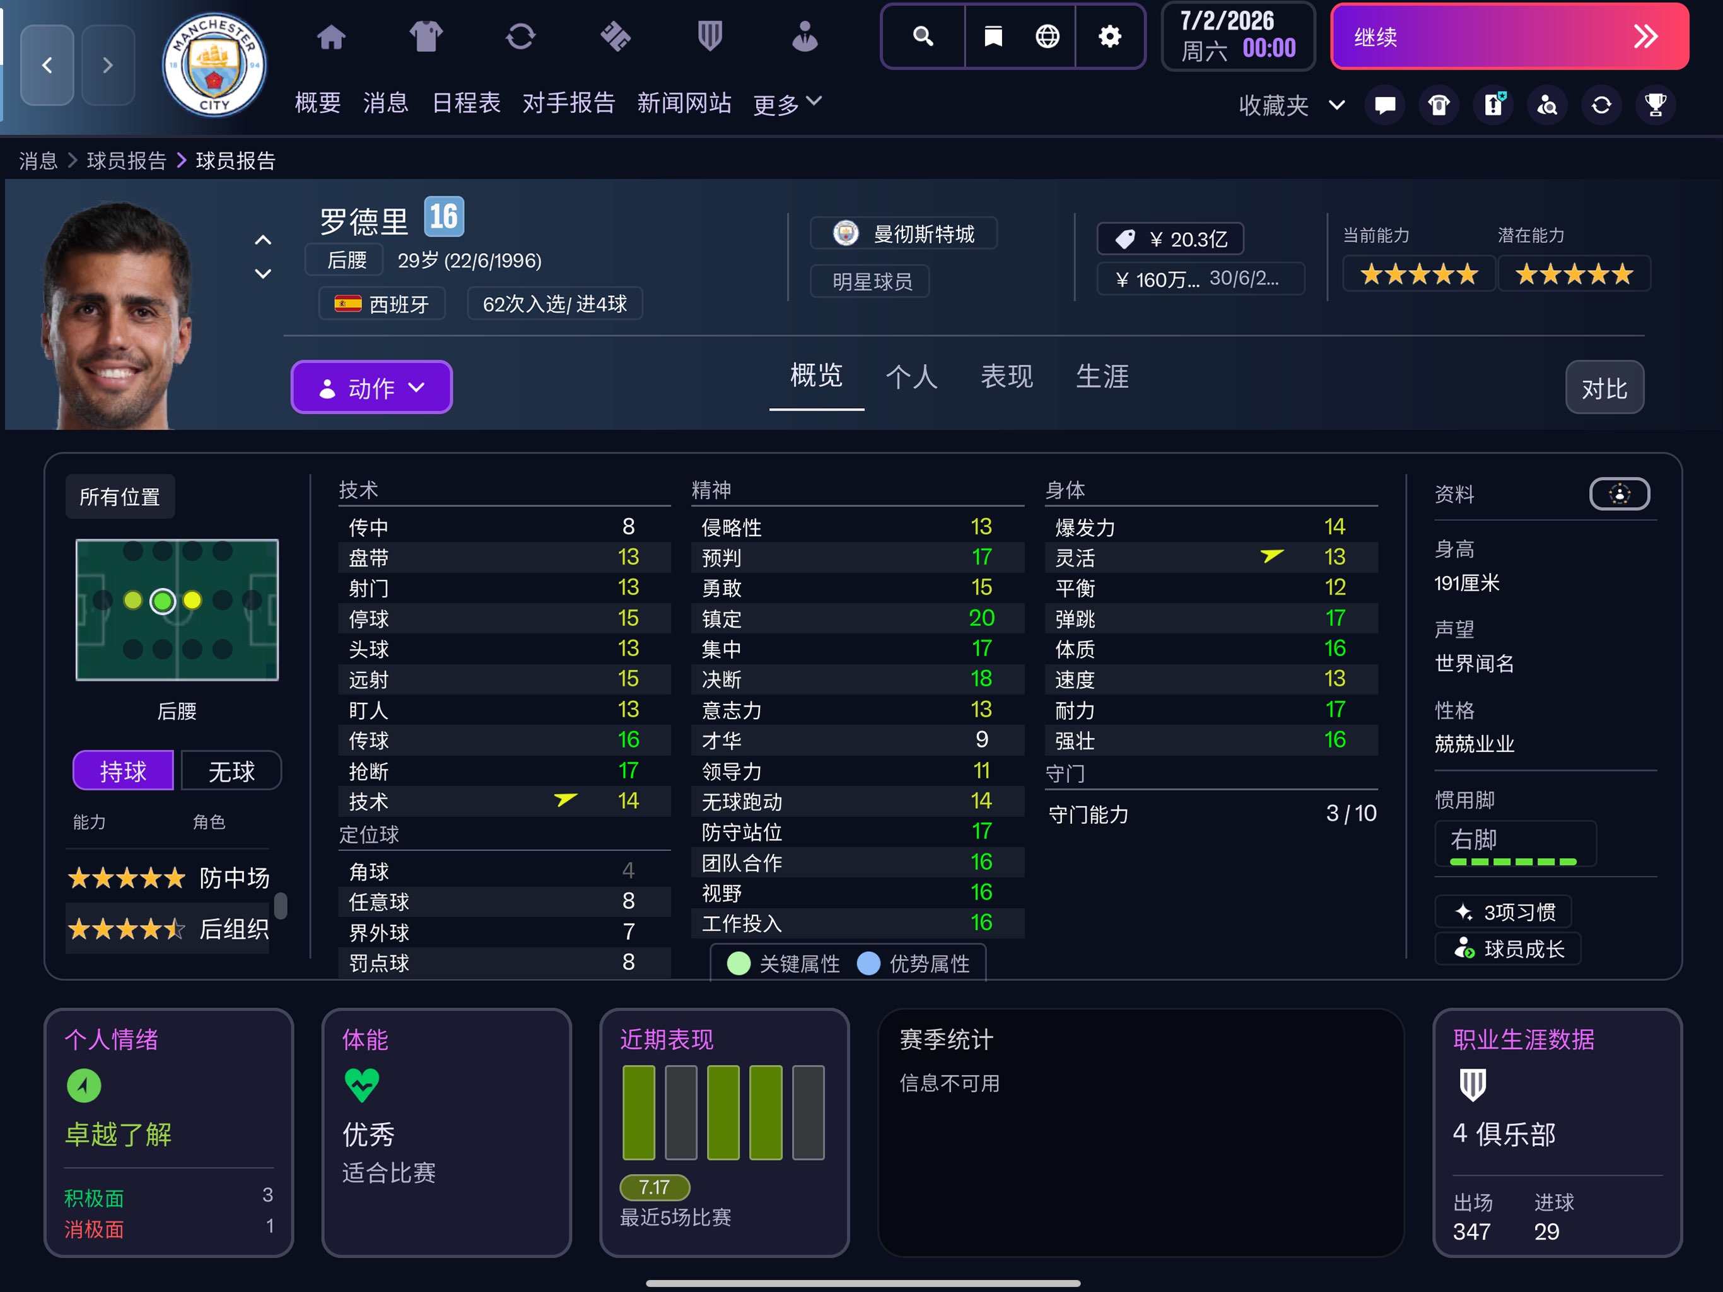Select the 后组织 role row
This screenshot has height=1292, width=1723.
click(168, 929)
